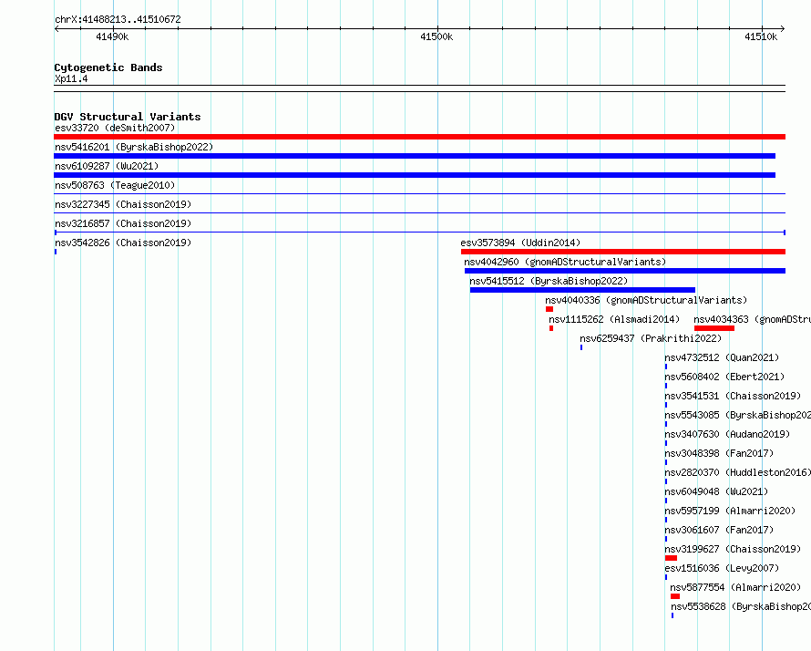Open nsv5957199 (Almarri2020) label

(x=730, y=511)
